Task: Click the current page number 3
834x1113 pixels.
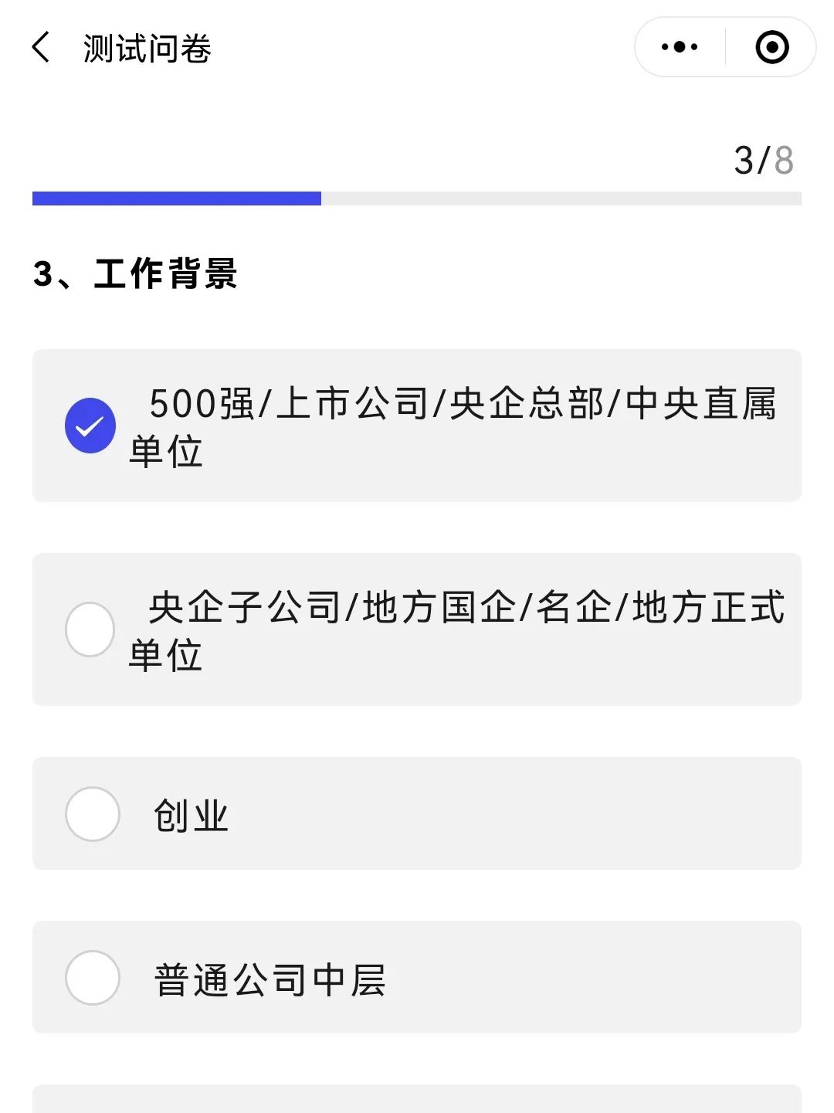Action: (x=743, y=161)
